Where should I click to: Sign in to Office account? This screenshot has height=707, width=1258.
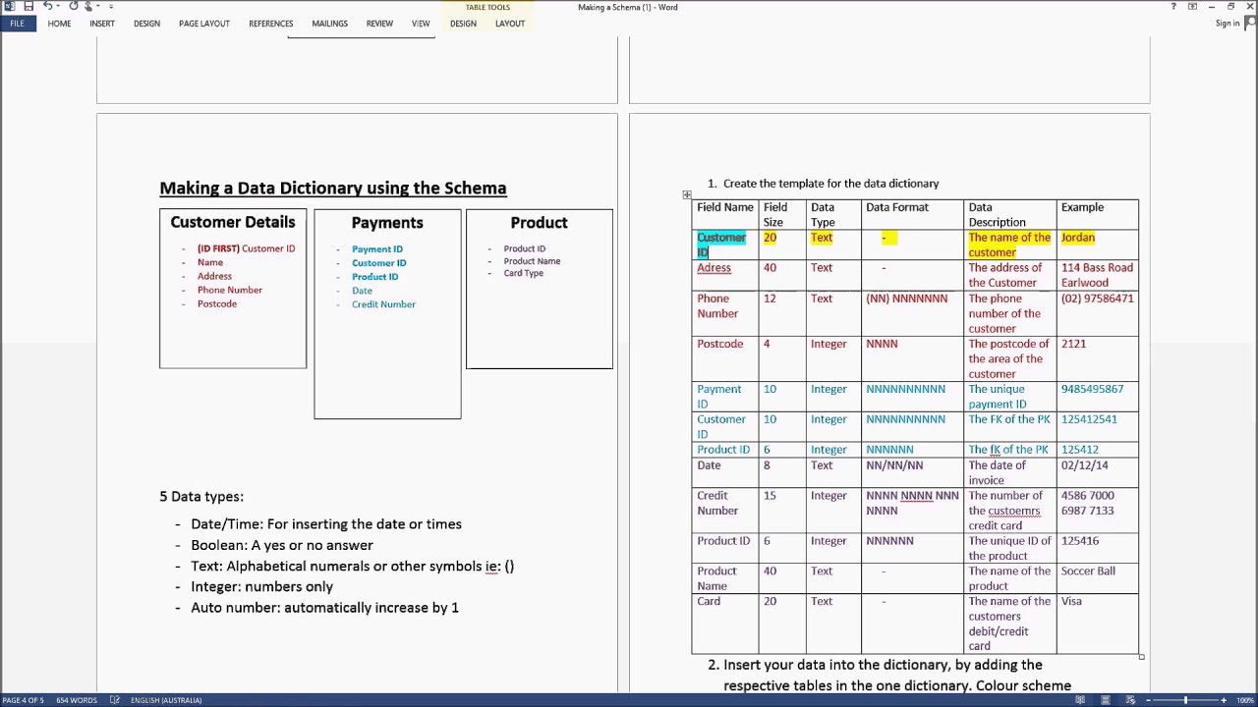1228,23
